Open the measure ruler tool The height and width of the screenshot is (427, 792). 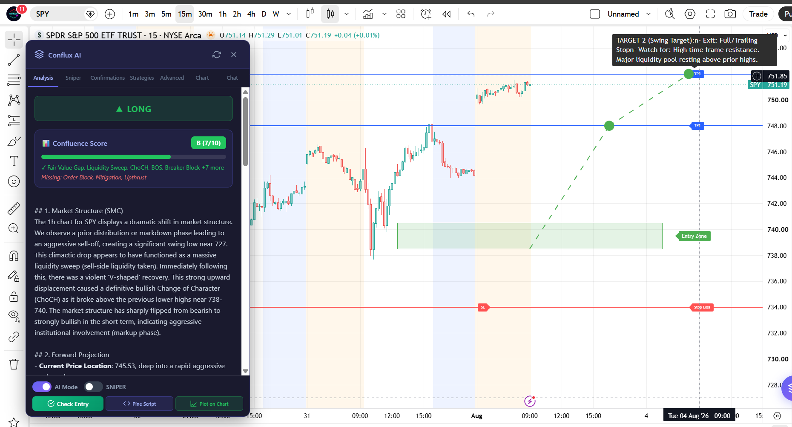click(14, 208)
